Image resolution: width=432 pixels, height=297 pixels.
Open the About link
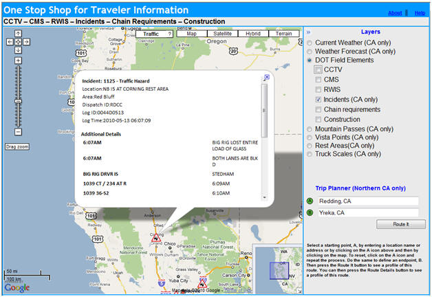[395, 13]
